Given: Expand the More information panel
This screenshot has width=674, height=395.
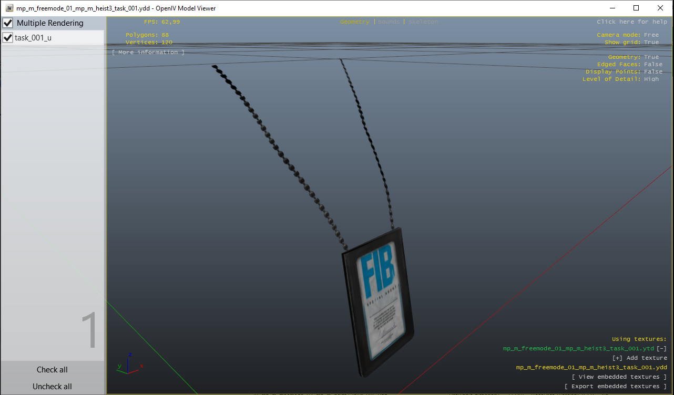Looking at the screenshot, I should tap(148, 52).
